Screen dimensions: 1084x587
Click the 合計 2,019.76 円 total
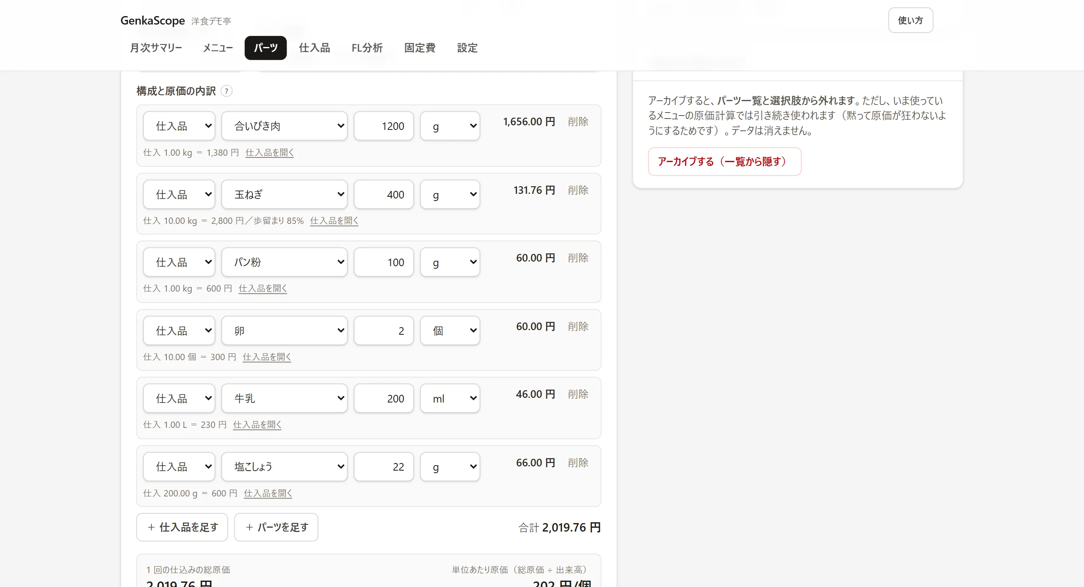(x=559, y=528)
